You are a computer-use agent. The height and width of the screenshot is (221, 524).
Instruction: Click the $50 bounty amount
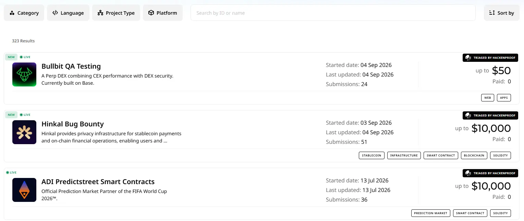click(501, 71)
